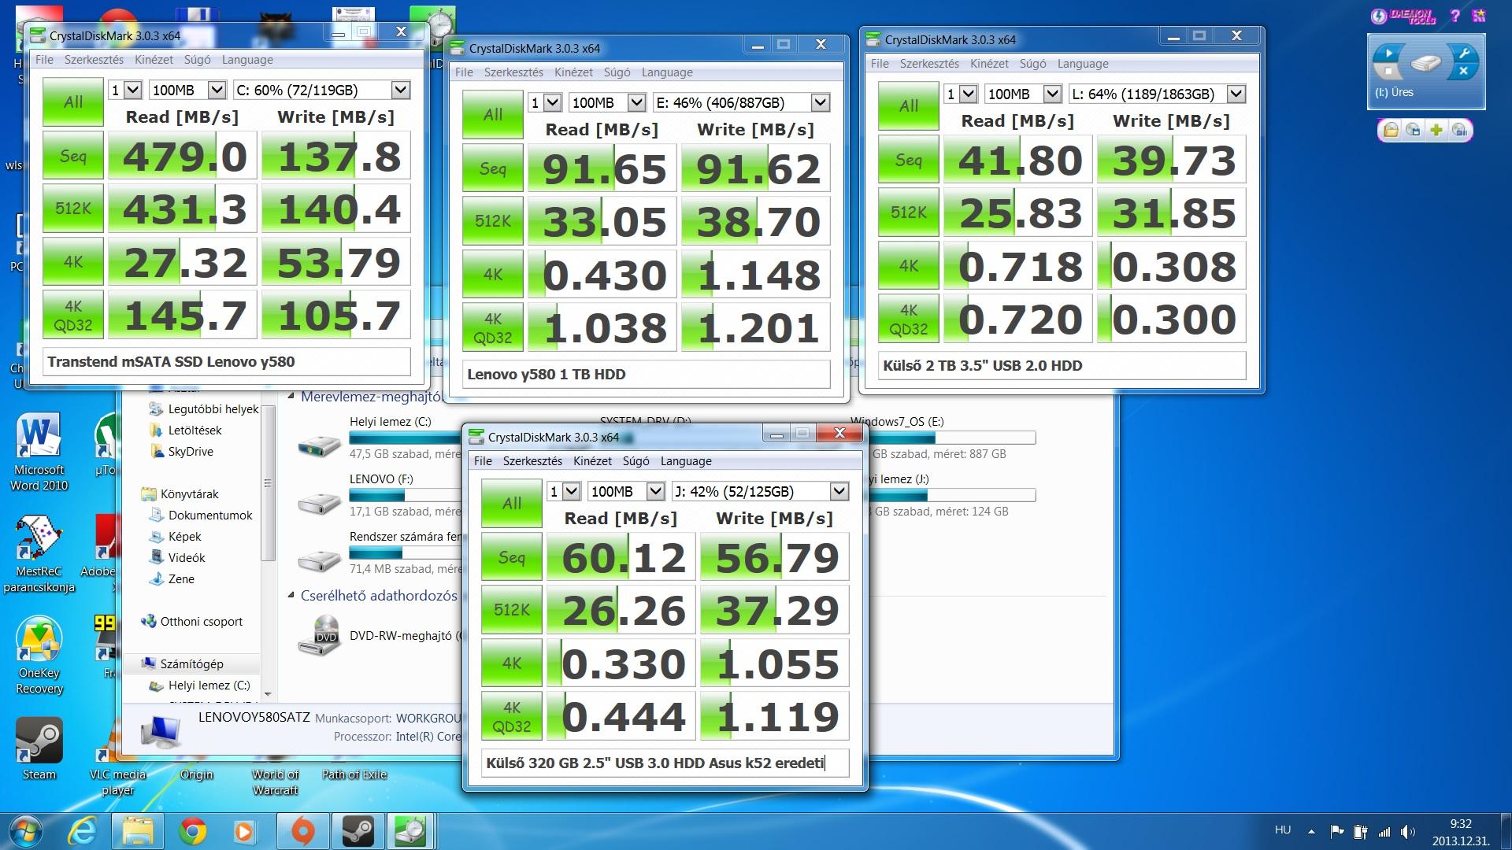Click the star icon beside DAEMON Tools help
Image resolution: width=1512 pixels, height=850 pixels.
point(1478,16)
